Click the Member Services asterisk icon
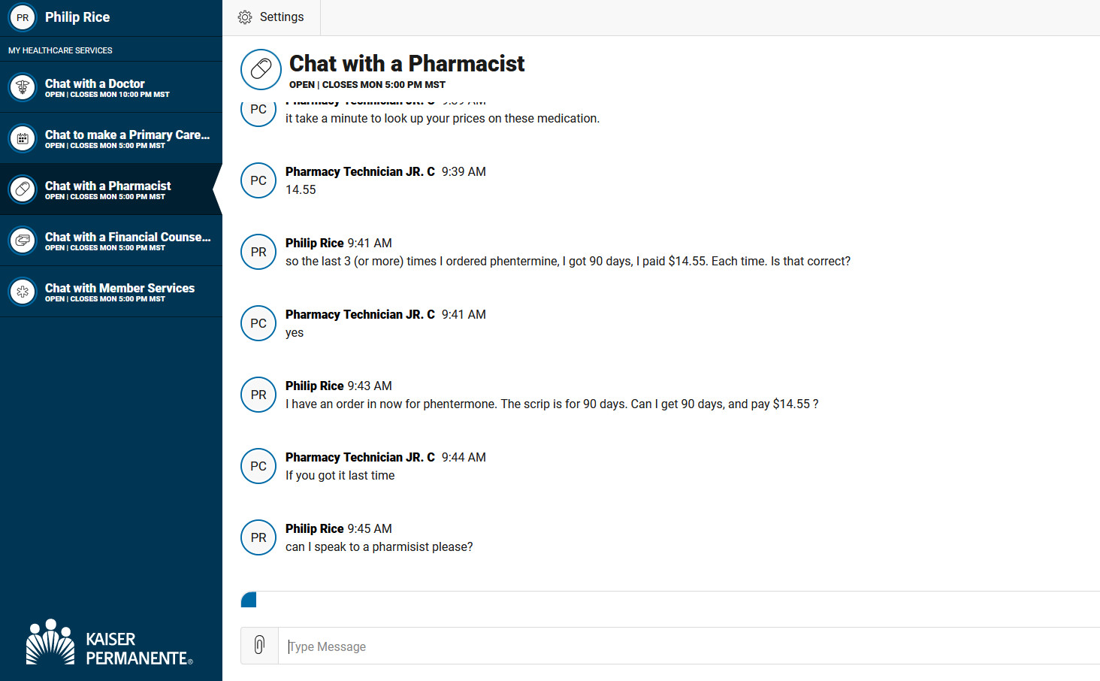1100x681 pixels. pos(23,292)
